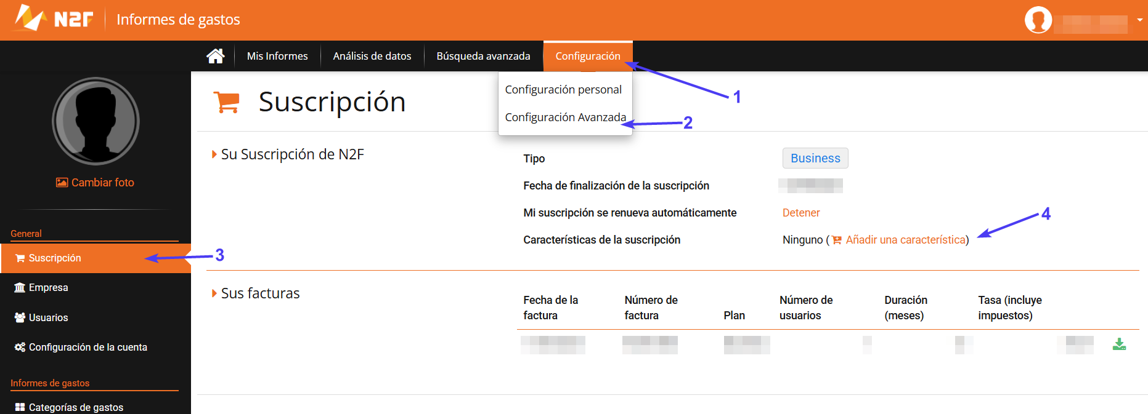Click Informes de gastos header title

(178, 20)
